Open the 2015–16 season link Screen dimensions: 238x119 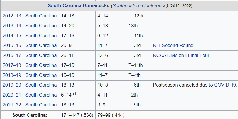tap(12, 45)
